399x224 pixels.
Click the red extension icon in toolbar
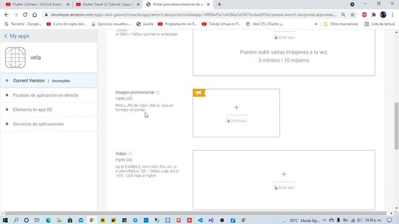pyautogui.click(x=364, y=15)
